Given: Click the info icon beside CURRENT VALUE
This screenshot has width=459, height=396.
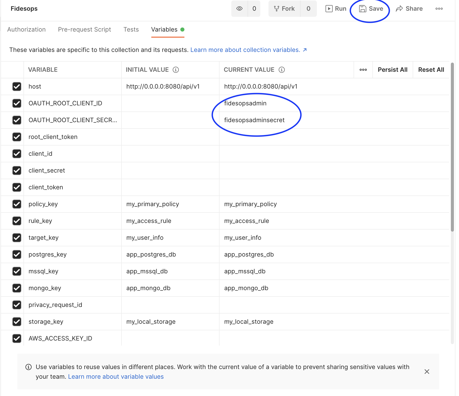Looking at the screenshot, I should pos(282,69).
